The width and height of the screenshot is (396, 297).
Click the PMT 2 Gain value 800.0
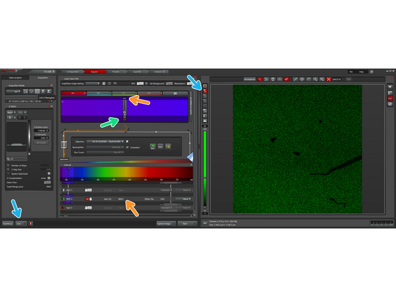coord(120,199)
